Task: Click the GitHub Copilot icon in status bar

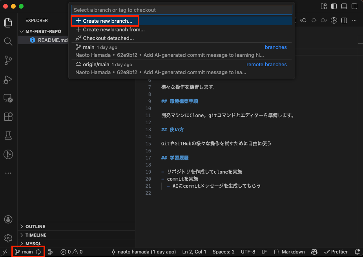Action: (x=314, y=252)
